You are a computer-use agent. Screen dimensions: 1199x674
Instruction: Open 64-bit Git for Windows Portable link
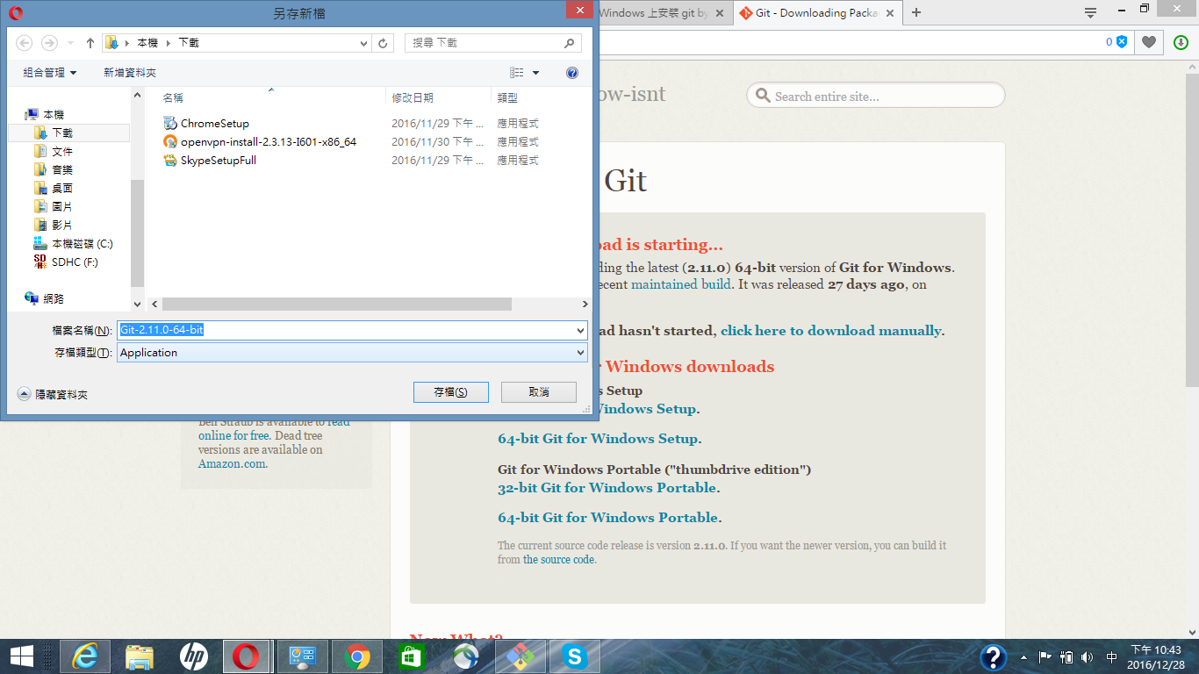click(609, 518)
